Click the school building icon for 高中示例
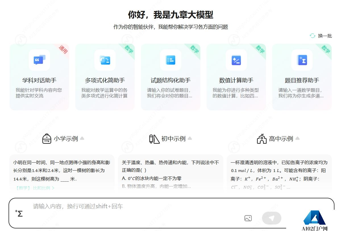 point(262,139)
